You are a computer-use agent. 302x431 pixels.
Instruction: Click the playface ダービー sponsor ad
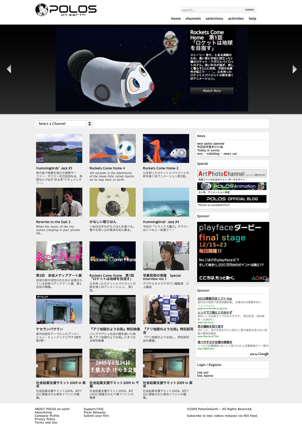(233, 252)
